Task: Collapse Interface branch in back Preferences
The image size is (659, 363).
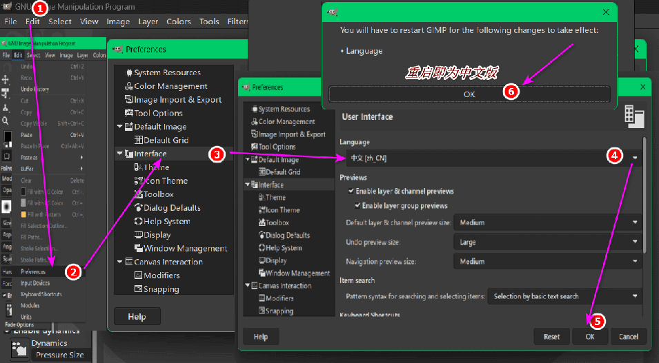Action: coord(119,153)
